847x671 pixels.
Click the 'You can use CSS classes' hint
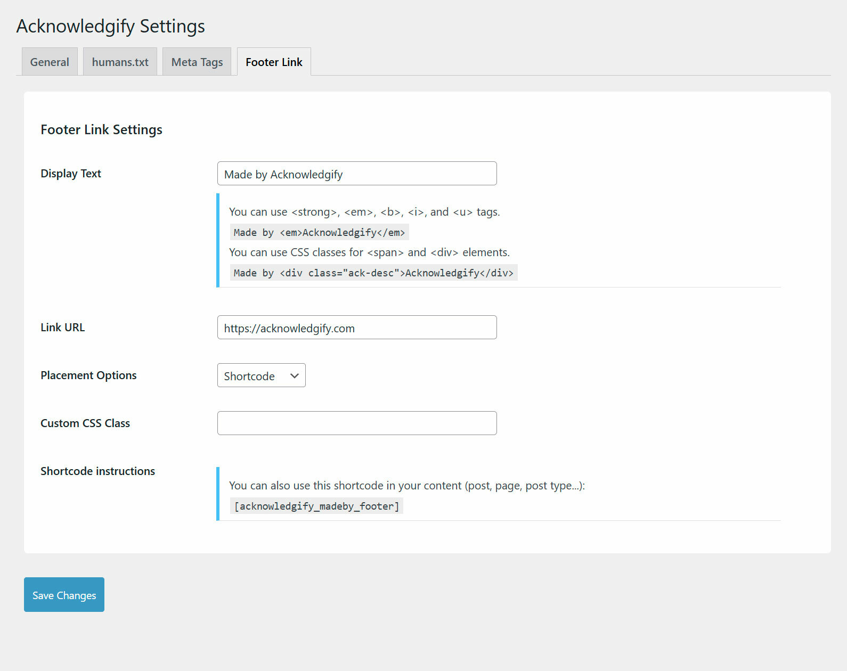click(x=369, y=252)
